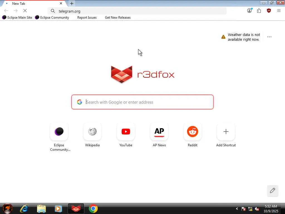
Task: Stop loading the page
Action: tap(25, 11)
